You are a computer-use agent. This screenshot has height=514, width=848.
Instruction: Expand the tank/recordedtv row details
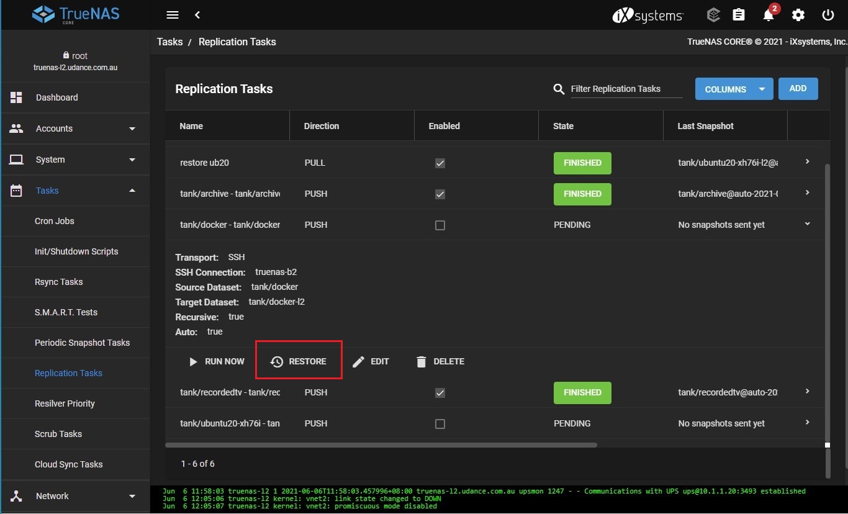click(x=807, y=391)
